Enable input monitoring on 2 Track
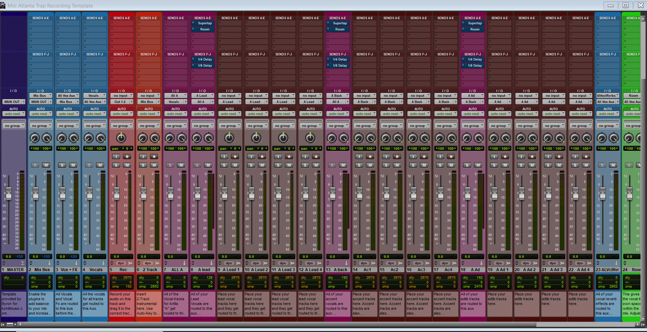Viewport: 647px width, 332px height. tap(143, 157)
